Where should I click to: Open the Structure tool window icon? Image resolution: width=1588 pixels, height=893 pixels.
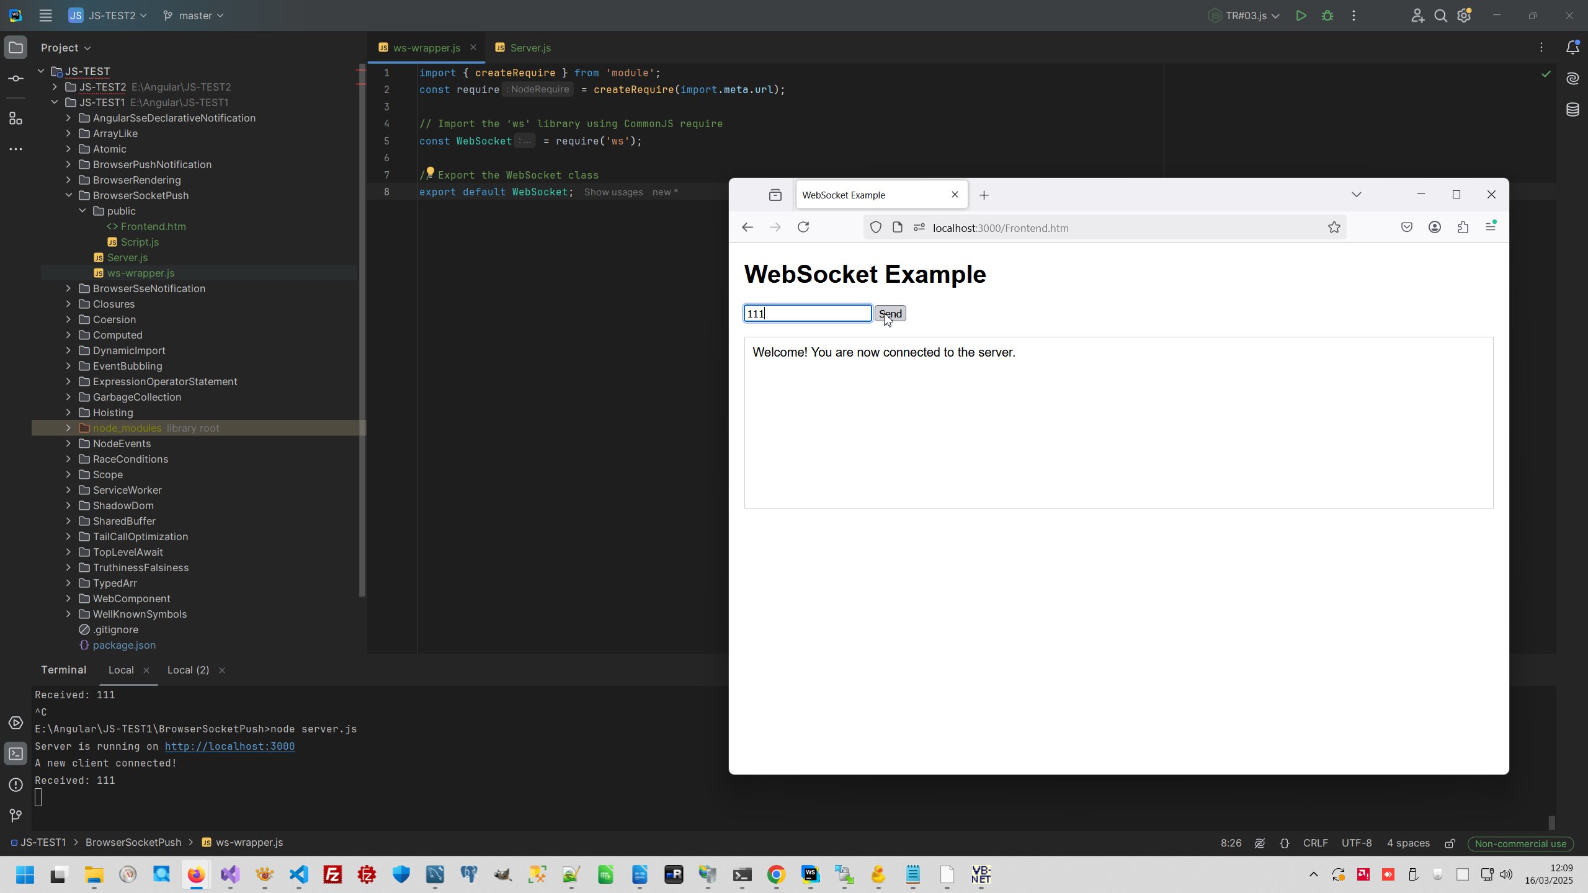tap(16, 118)
